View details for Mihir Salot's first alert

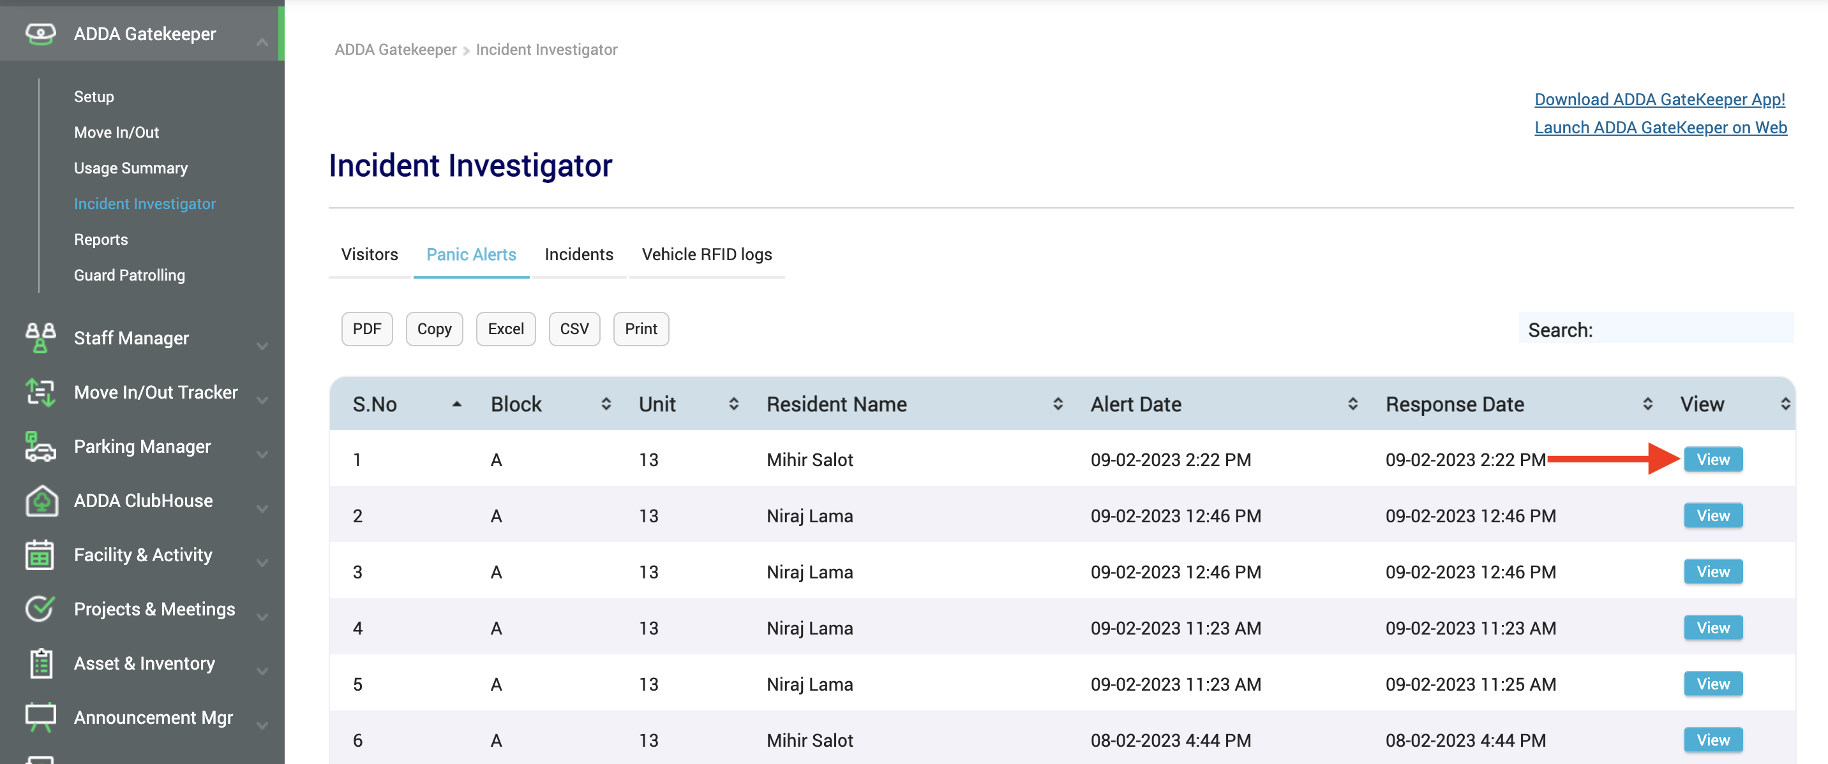(x=1712, y=459)
